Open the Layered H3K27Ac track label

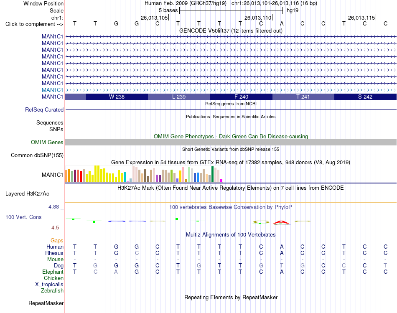27,194
